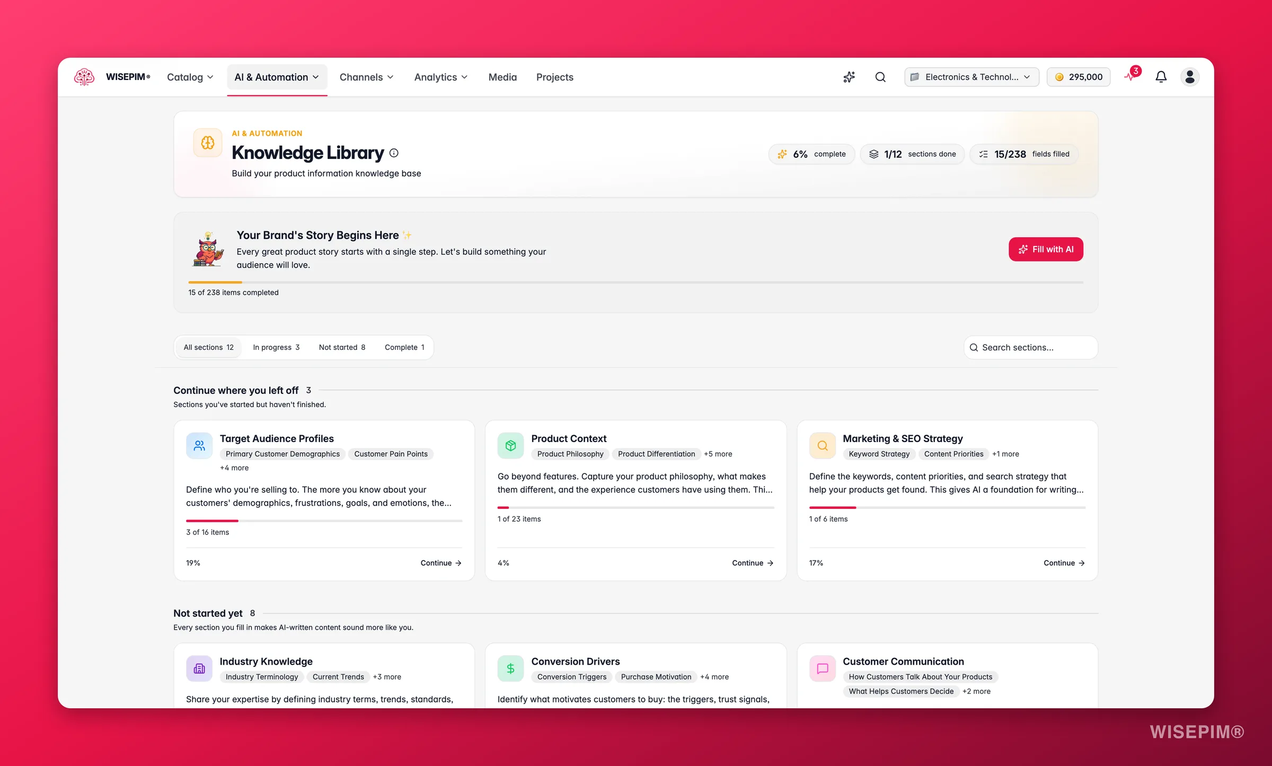Viewport: 1272px width, 766px height.
Task: Click the Conversion Drivers dollar icon
Action: [510, 668]
